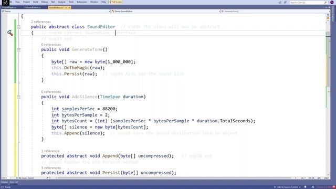
Task: Collapse the SoundEditor class region
Action: [19, 27]
